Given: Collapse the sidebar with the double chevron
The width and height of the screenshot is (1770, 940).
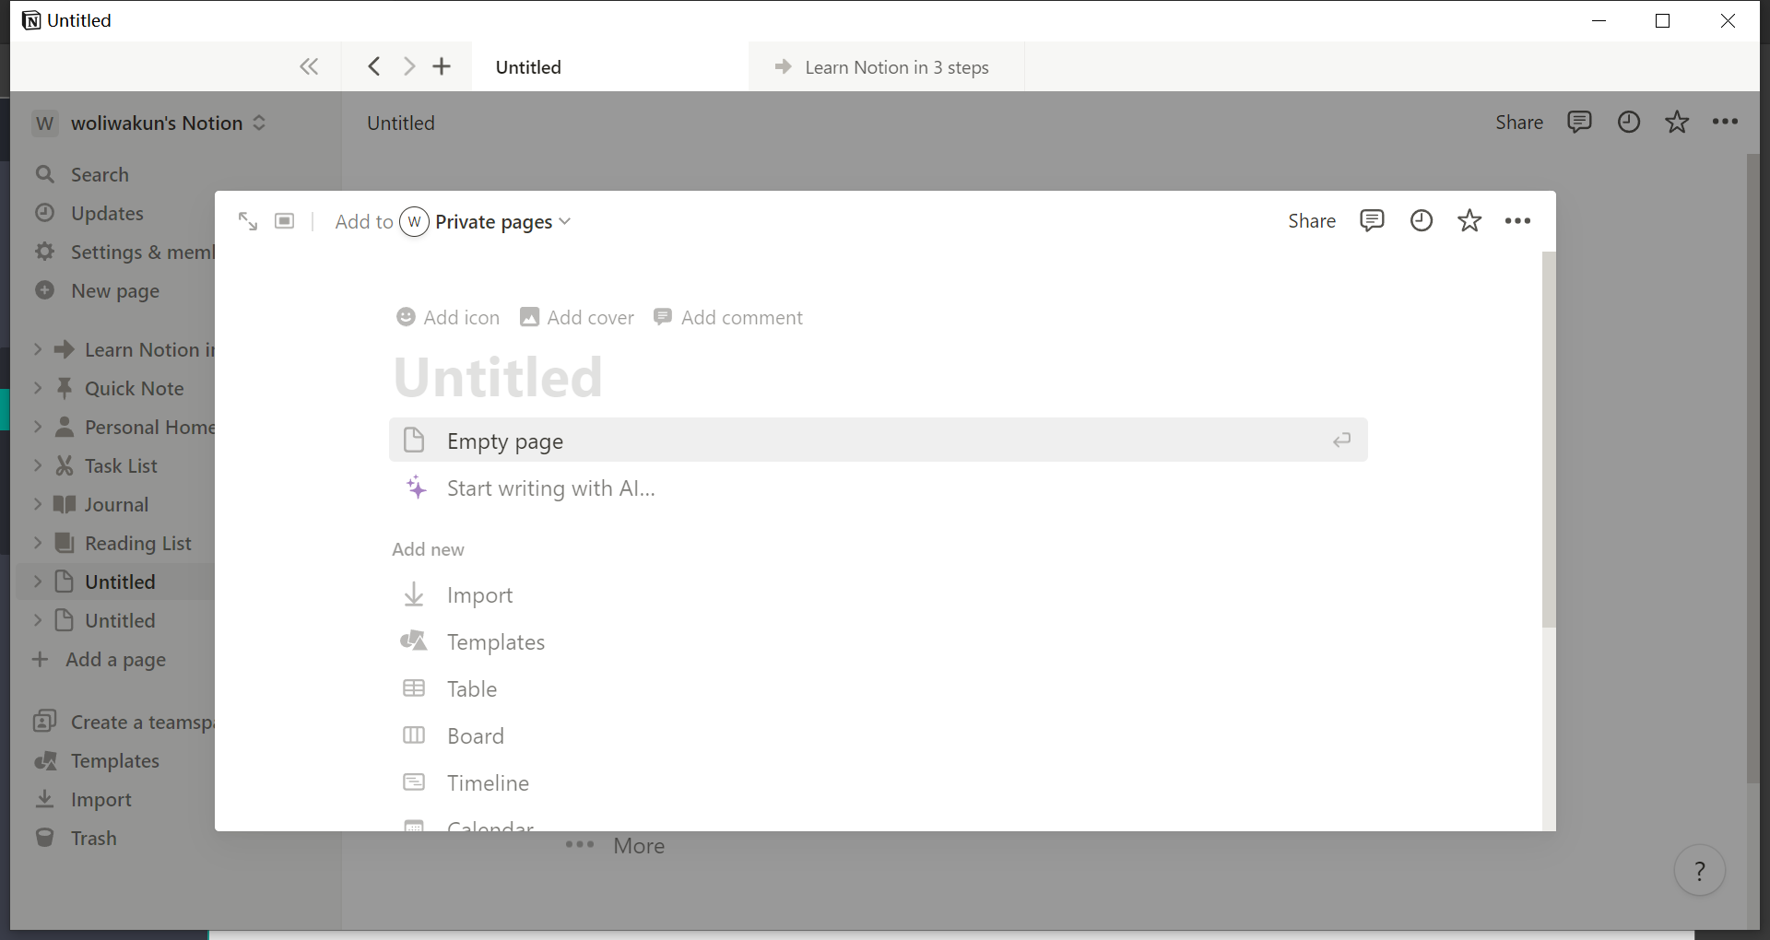Looking at the screenshot, I should (309, 66).
